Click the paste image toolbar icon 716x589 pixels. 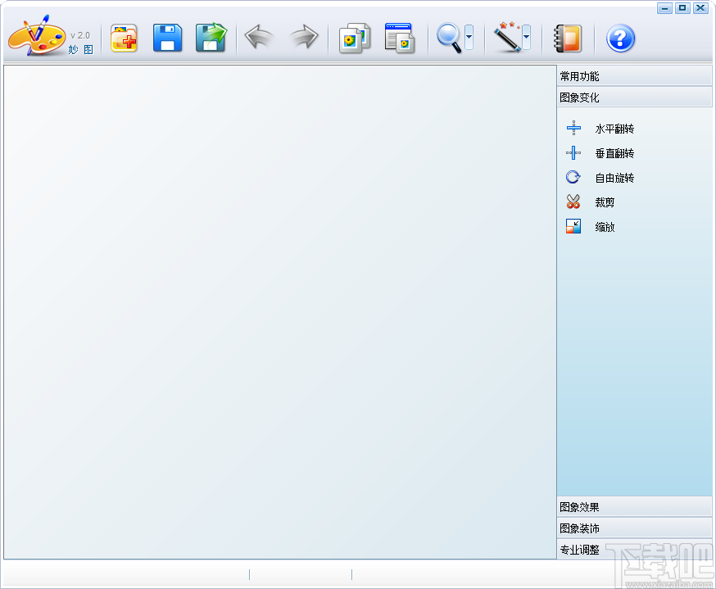(399, 38)
